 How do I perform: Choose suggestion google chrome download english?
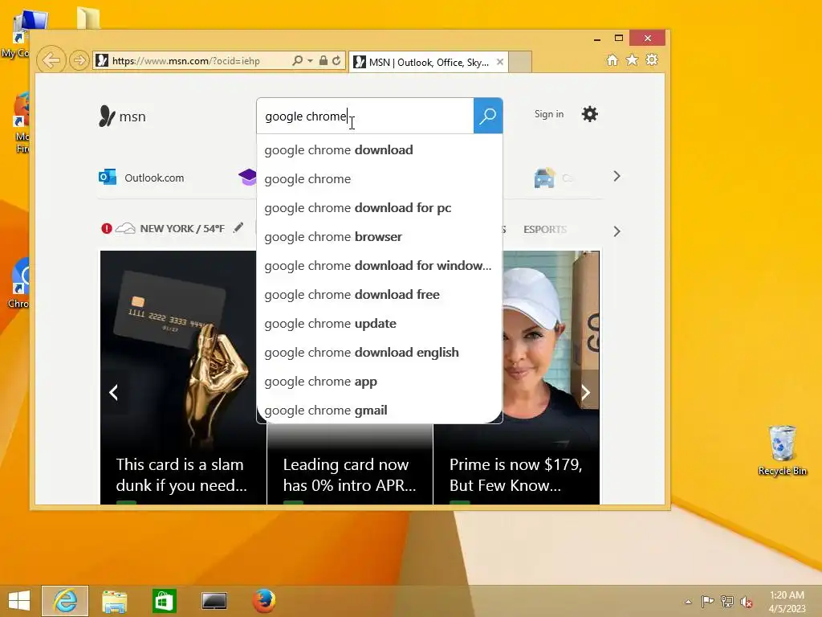[379, 352]
